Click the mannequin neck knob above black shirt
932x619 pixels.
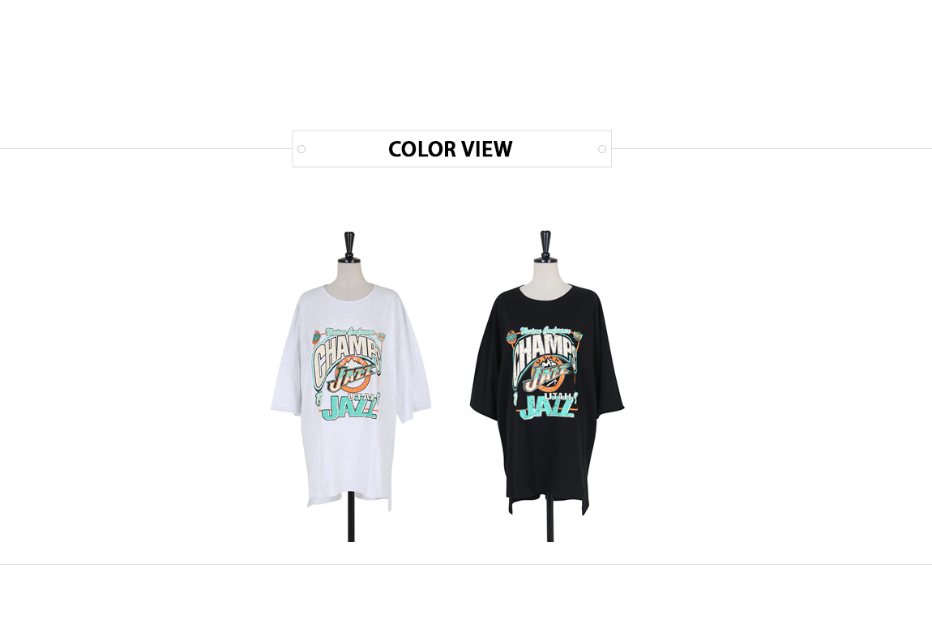click(545, 245)
